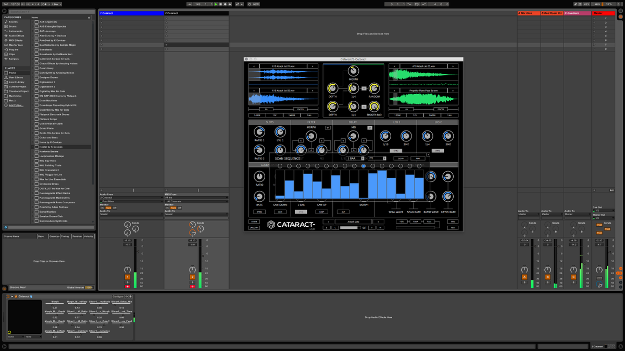625x351 pixels.
Task: Click the RATIO 1 knob in SLOTS
Action: (259, 132)
